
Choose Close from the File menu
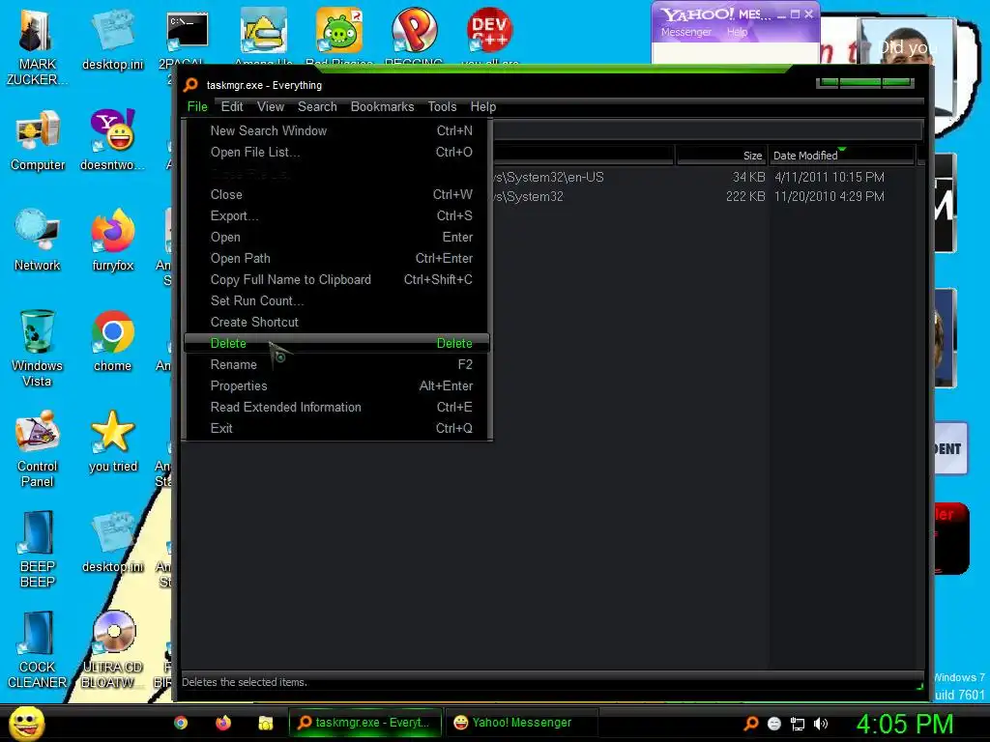pyautogui.click(x=337, y=194)
